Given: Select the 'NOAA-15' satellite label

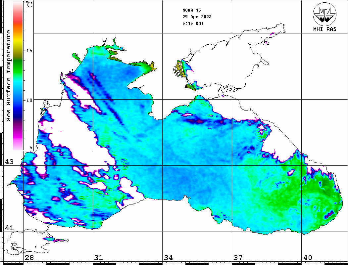Looking at the screenshot, I should click(x=191, y=10).
